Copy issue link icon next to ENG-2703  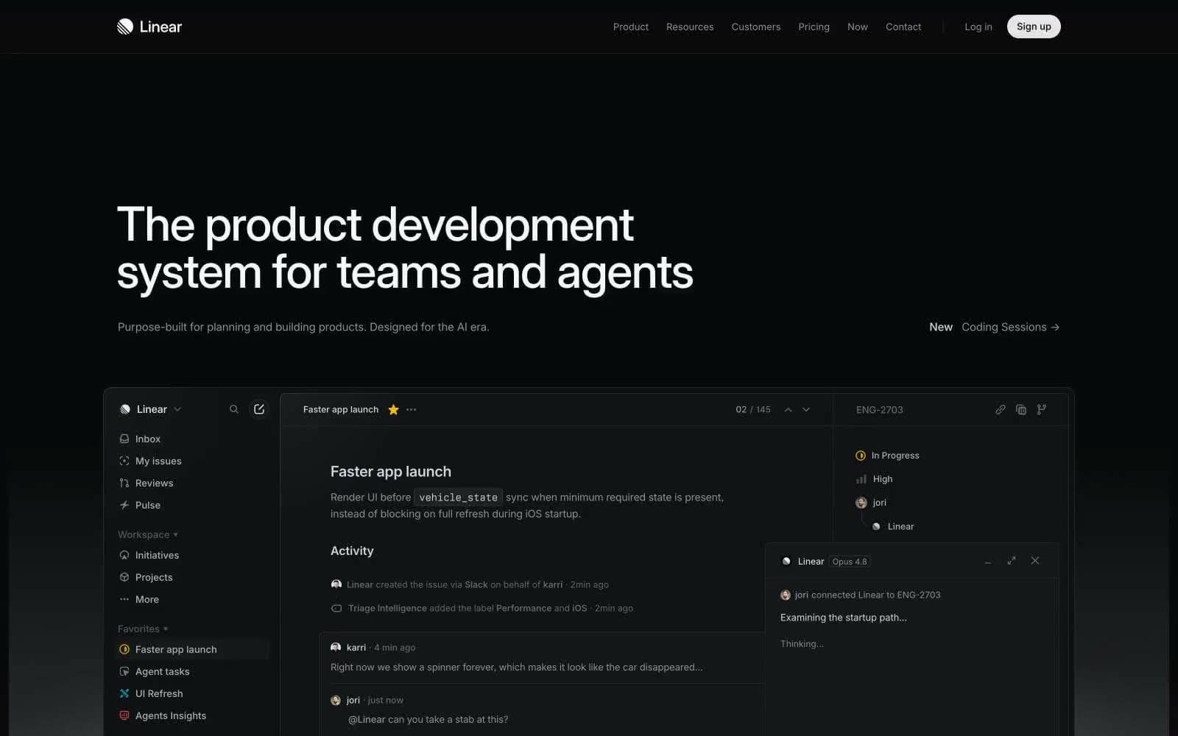(x=1000, y=409)
